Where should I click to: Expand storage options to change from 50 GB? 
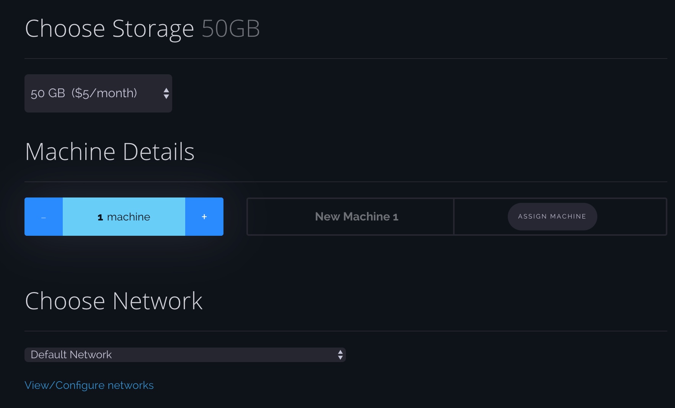point(98,93)
